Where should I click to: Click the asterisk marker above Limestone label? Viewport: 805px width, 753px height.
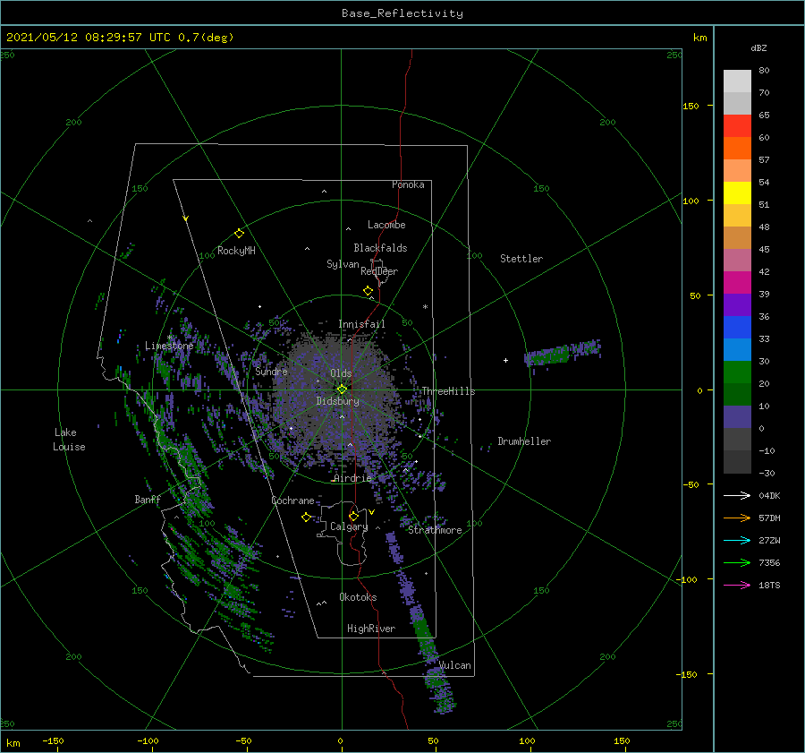coord(169,338)
